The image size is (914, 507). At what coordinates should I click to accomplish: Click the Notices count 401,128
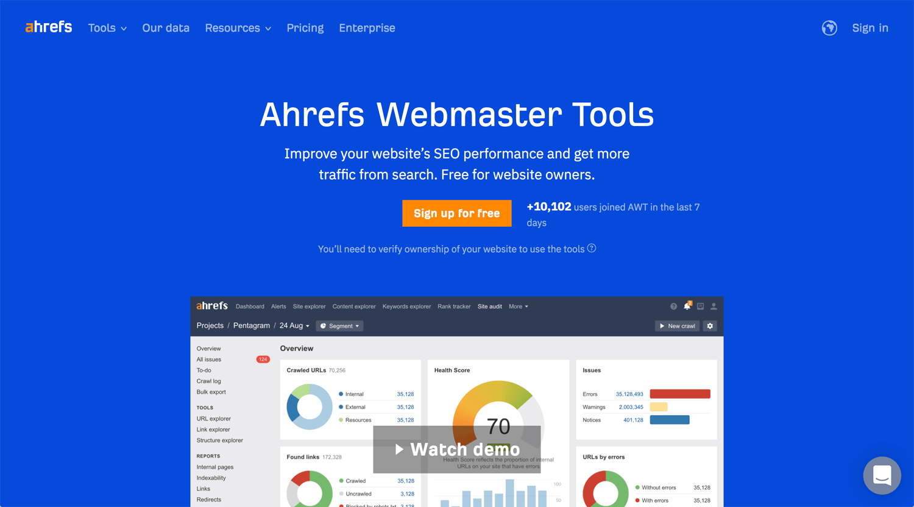(x=633, y=420)
